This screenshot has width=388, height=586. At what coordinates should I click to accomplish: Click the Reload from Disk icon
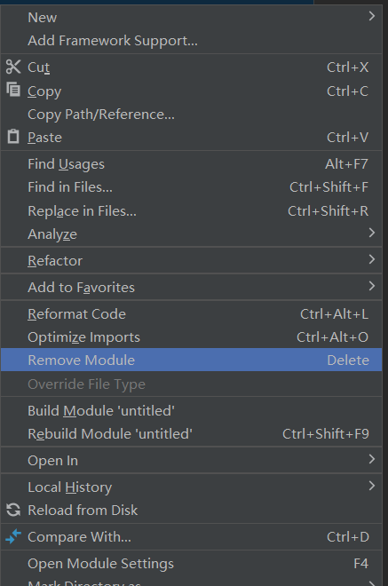pos(13,510)
